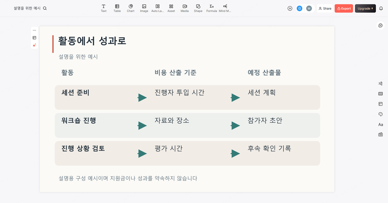Screen dimensions: 388x203
Task: Select the Shape tool
Action: pyautogui.click(x=198, y=8)
